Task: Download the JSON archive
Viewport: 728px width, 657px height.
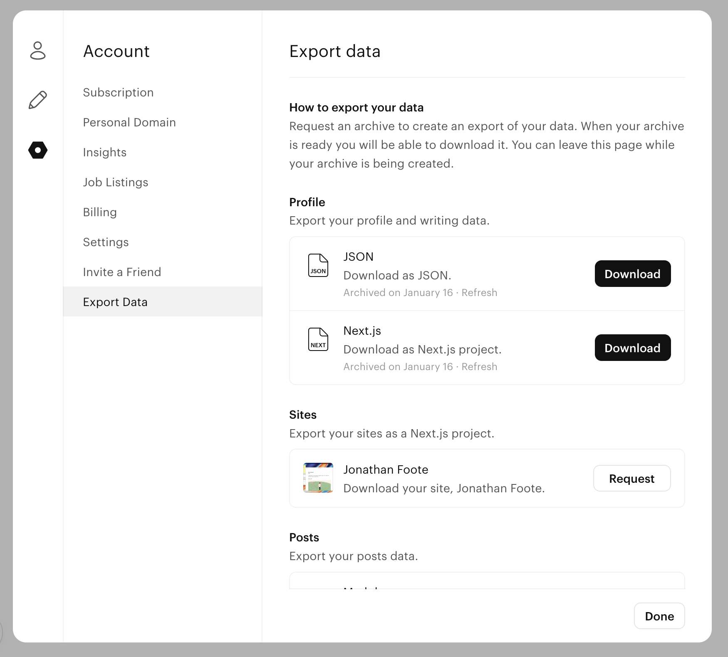Action: pos(632,274)
